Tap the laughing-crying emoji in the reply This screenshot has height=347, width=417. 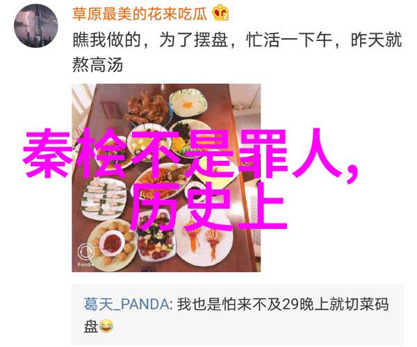click(106, 326)
